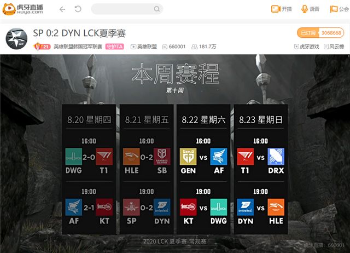Click the 8.21 星期五 date header
The width and height of the screenshot is (350, 253).
pos(147,119)
